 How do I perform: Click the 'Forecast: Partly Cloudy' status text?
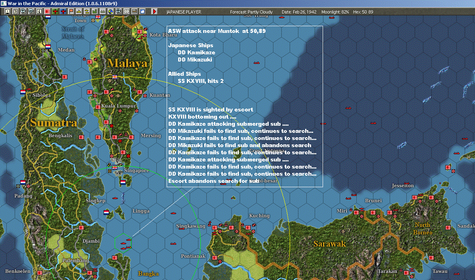pyautogui.click(x=251, y=12)
